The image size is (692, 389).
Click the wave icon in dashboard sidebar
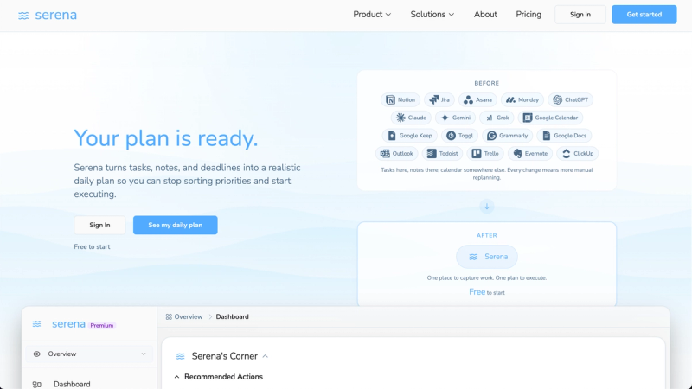tap(36, 324)
